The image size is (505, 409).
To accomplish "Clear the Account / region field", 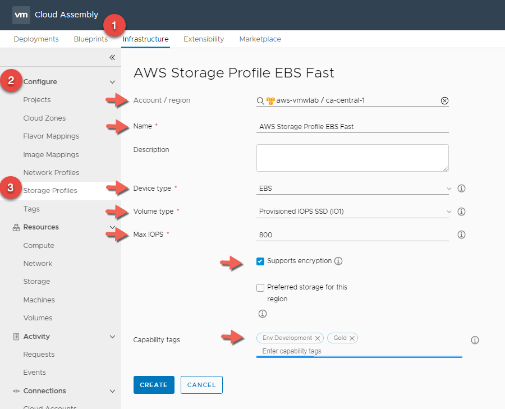I will click(444, 101).
